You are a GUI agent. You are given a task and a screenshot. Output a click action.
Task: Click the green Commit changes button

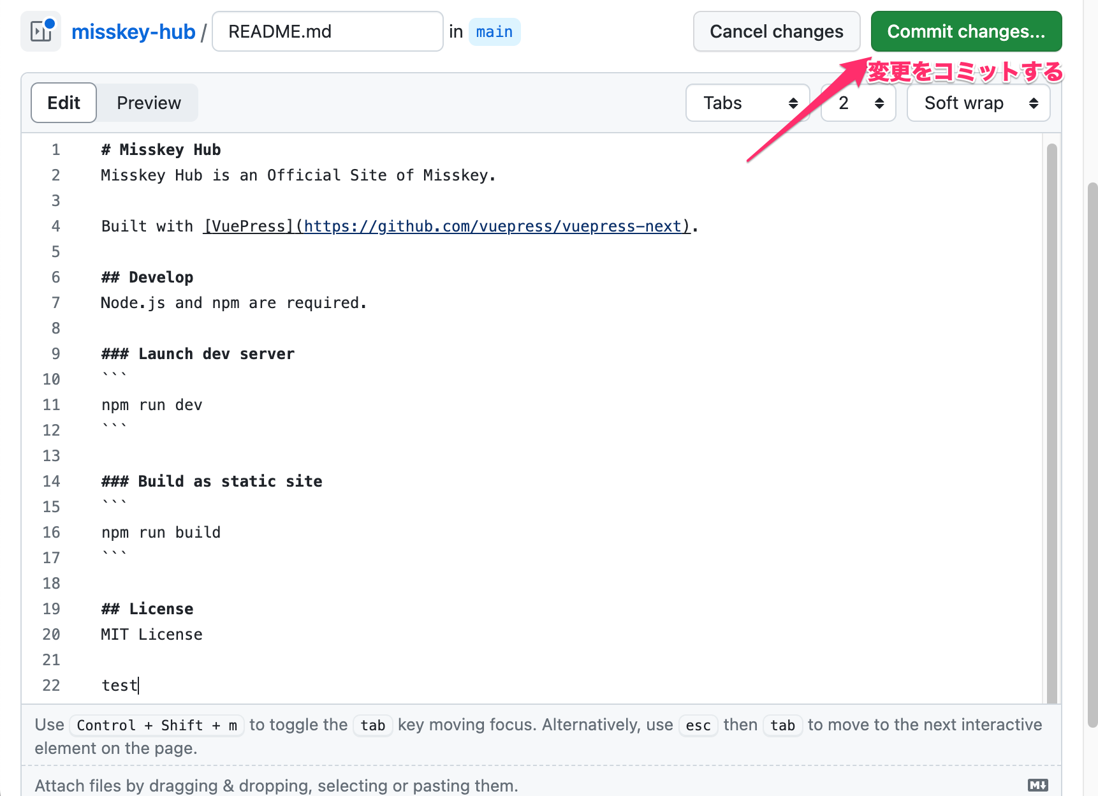pyautogui.click(x=965, y=31)
